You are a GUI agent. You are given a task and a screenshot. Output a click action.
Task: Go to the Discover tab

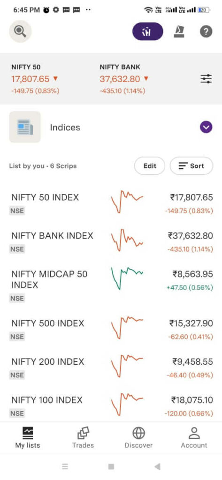click(x=138, y=438)
